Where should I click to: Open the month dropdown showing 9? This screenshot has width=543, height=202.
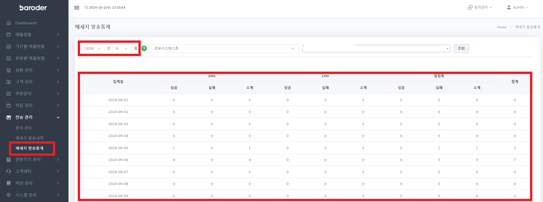tap(122, 49)
